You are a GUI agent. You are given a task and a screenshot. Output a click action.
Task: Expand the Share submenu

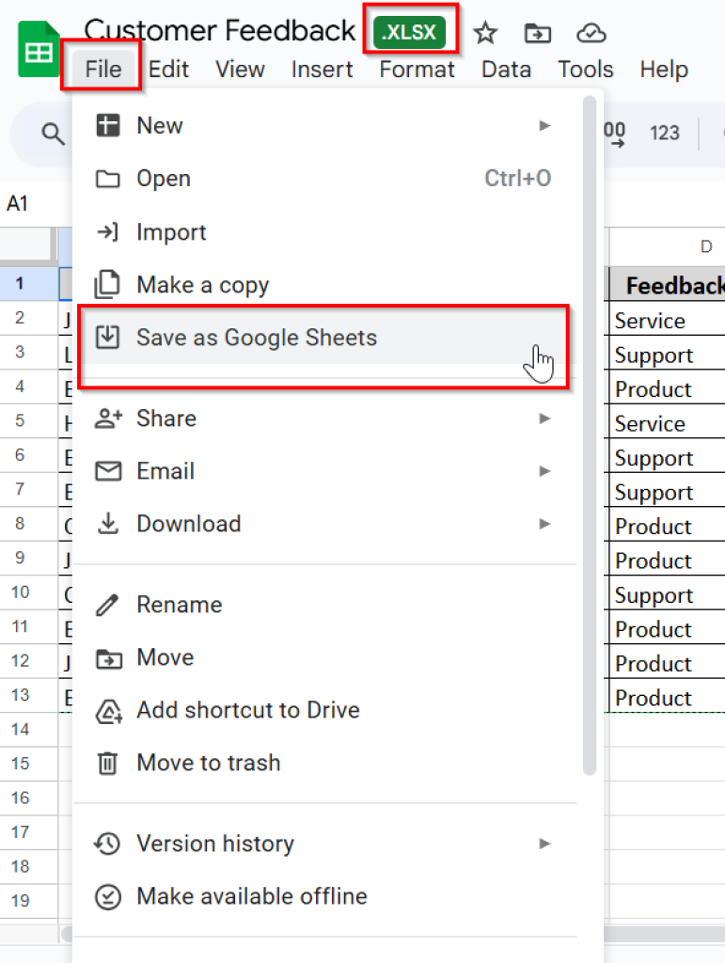tap(545, 418)
